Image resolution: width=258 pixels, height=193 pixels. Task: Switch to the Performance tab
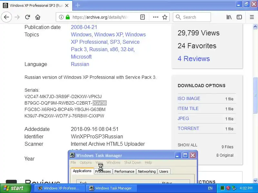click(124, 171)
